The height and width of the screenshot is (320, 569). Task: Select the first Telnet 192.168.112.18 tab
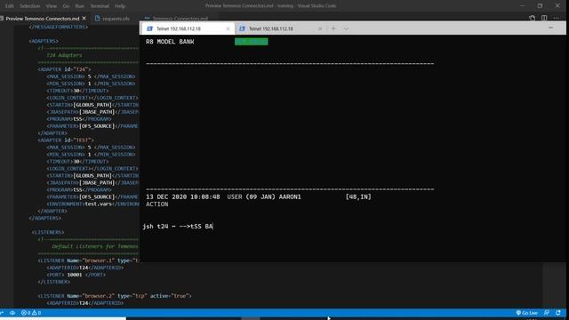(178, 28)
